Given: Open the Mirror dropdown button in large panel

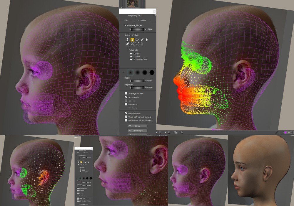Looking at the screenshot, I should coord(137,126).
